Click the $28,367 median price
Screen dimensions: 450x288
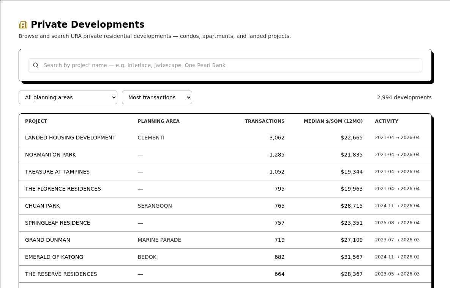point(352,274)
